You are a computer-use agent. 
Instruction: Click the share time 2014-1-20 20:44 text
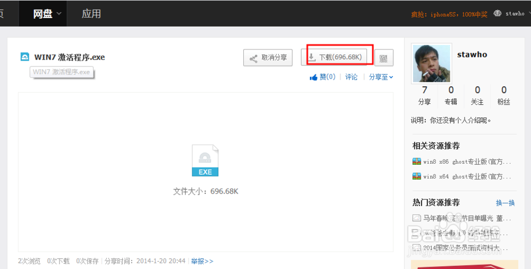(161, 261)
